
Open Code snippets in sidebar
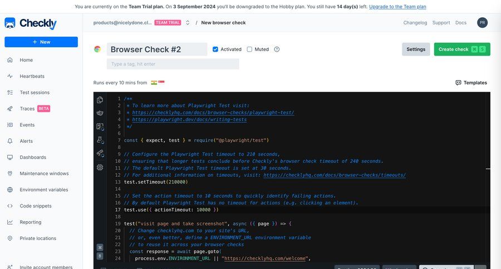click(36, 206)
